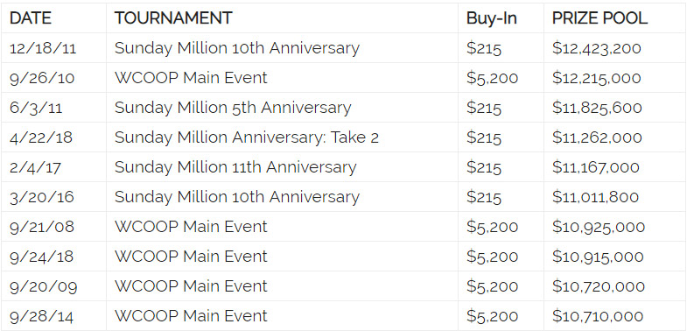
Task: Select the $12,215,000 prize pool value
Action: 596,78
